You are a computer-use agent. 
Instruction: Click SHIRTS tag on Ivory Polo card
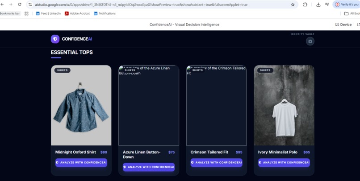click(x=265, y=70)
